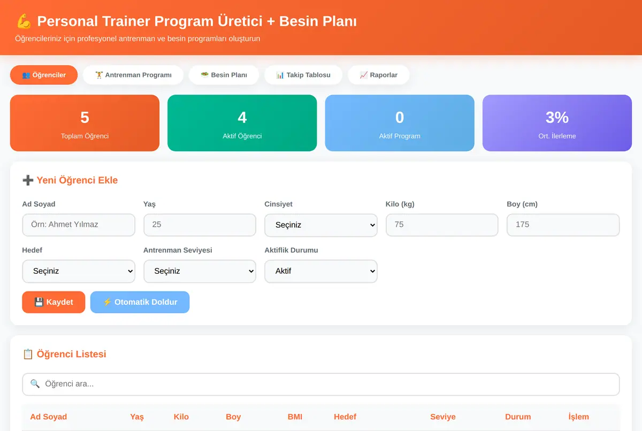Open the Raporlar tab
642x431 pixels.
[x=379, y=75]
